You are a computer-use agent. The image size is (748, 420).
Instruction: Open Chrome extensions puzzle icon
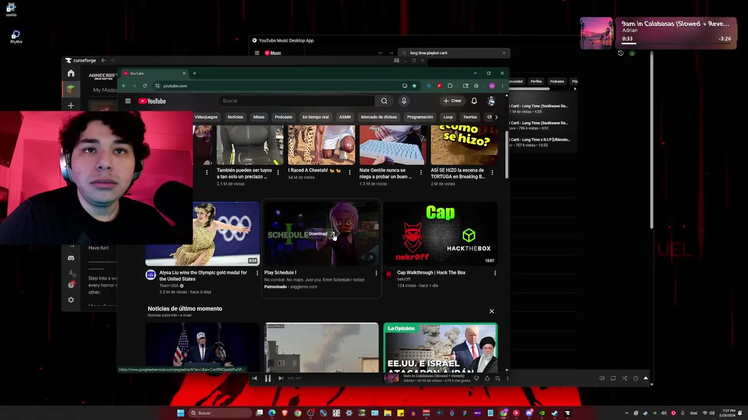click(x=450, y=86)
